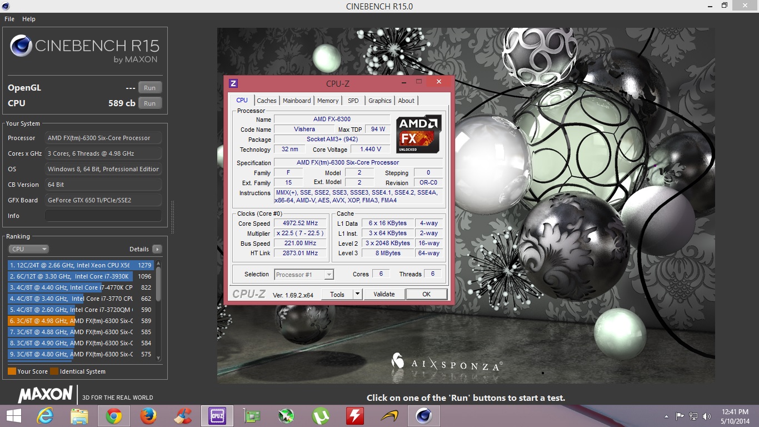Image resolution: width=759 pixels, height=427 pixels.
Task: Select the 4.90 GHz FX-6300 ranking row
Action: [81, 343]
